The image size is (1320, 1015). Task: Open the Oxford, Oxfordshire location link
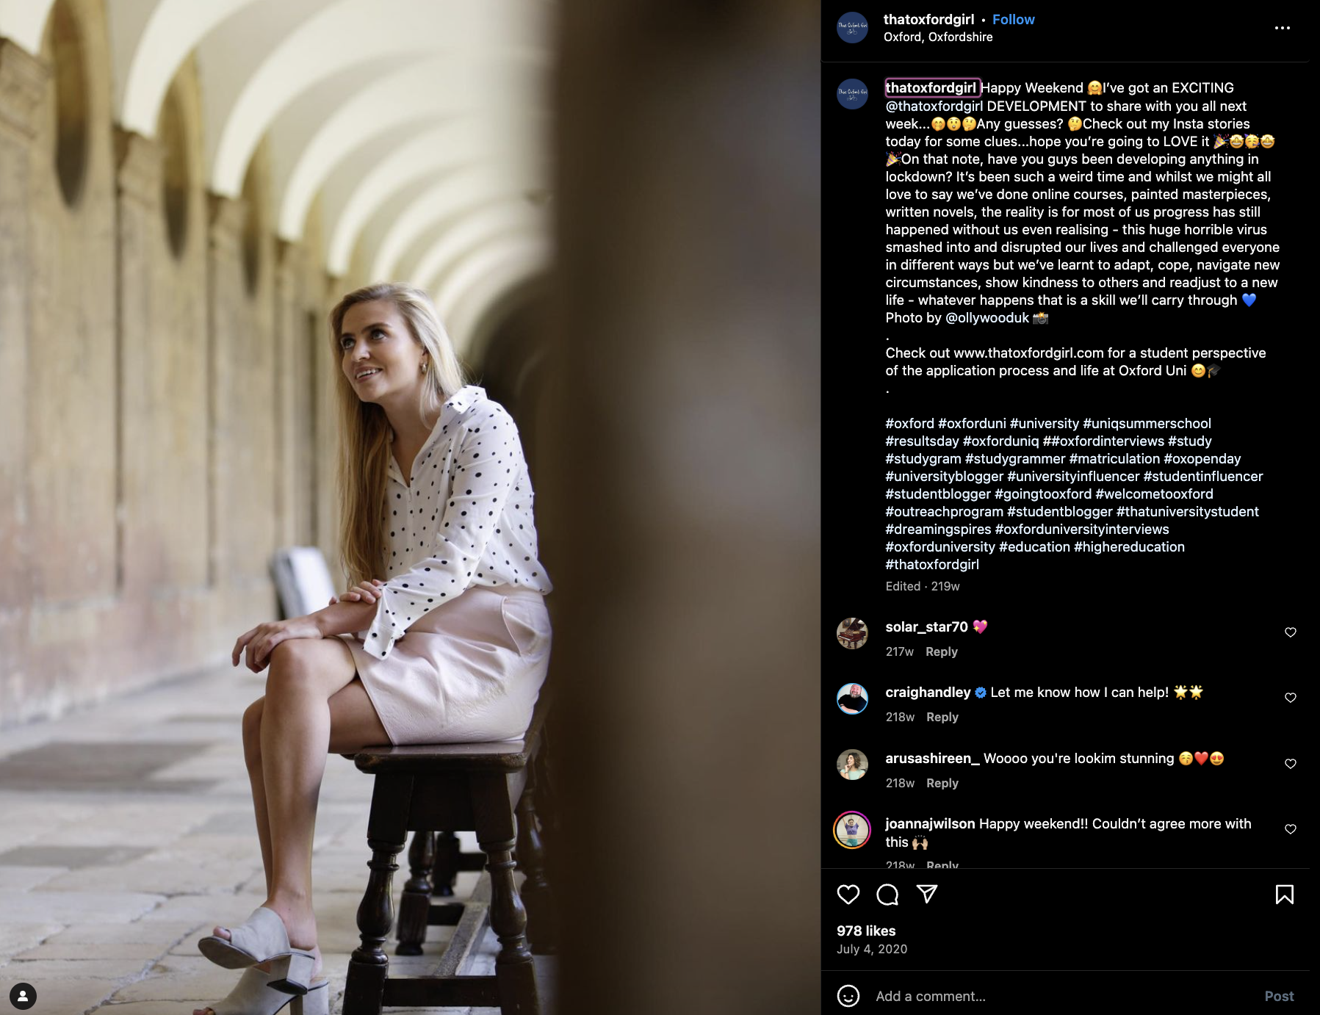pyautogui.click(x=938, y=37)
